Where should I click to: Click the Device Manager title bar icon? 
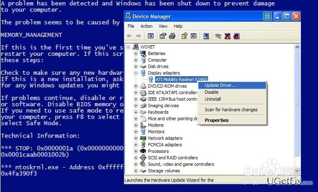[128, 16]
